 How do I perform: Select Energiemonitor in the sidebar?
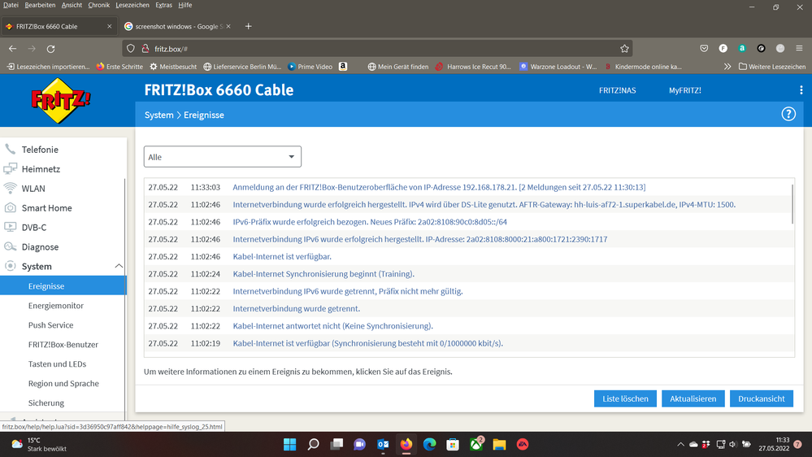(x=56, y=306)
